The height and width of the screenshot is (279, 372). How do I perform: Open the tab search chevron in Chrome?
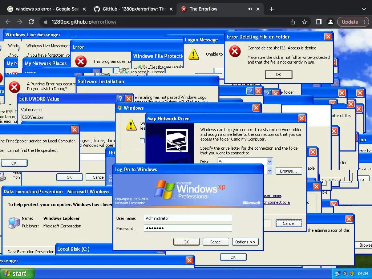[364, 9]
